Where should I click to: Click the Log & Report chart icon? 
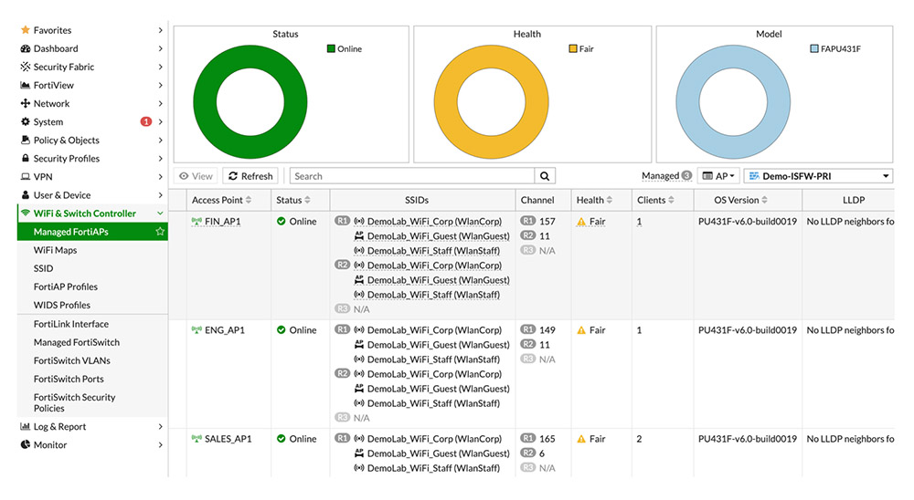coord(26,427)
